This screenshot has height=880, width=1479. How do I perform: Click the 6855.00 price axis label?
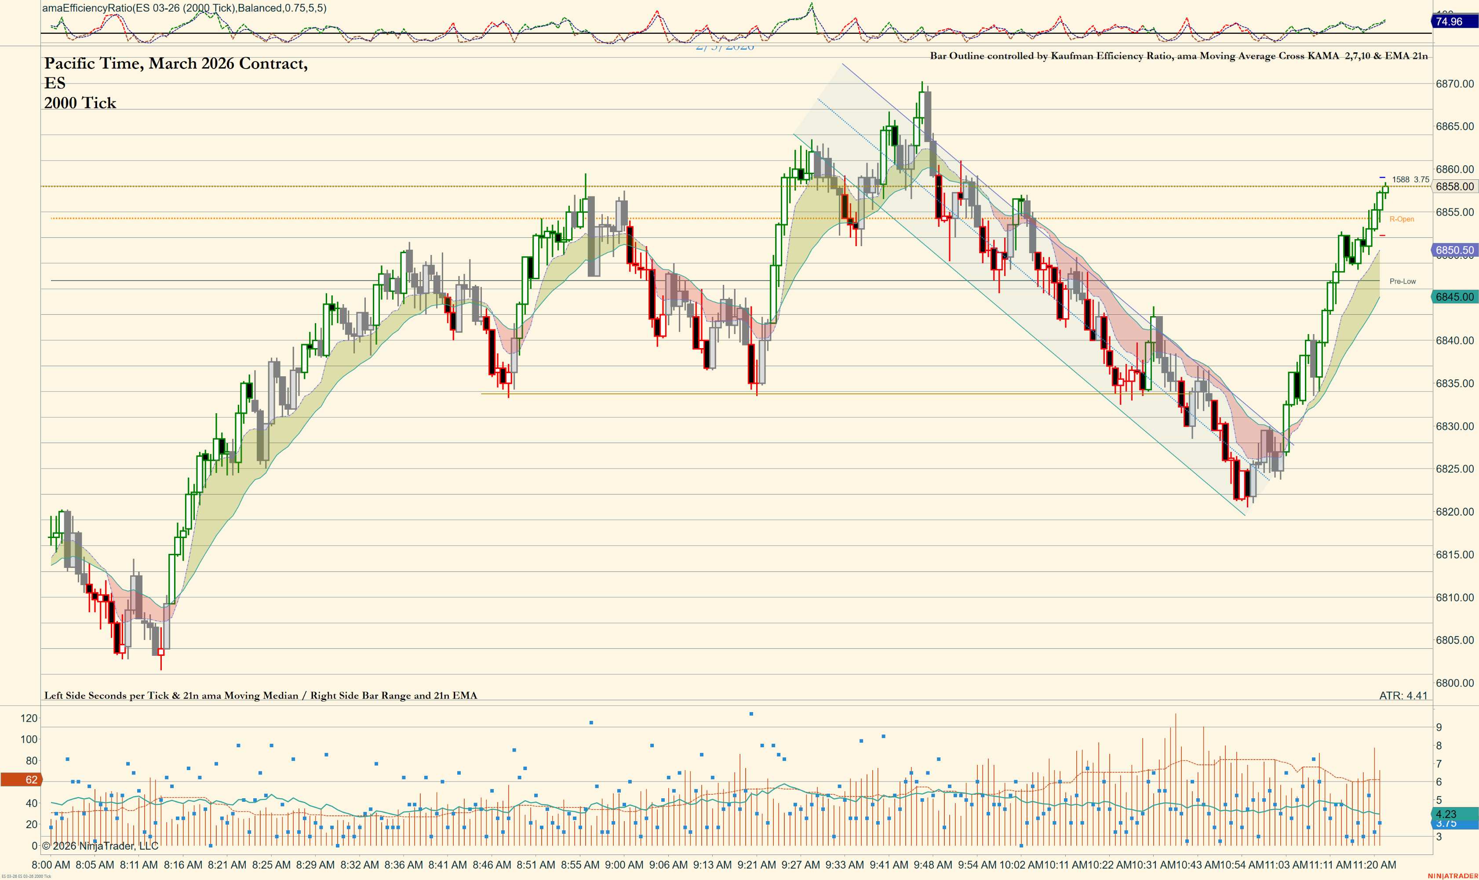(1454, 212)
